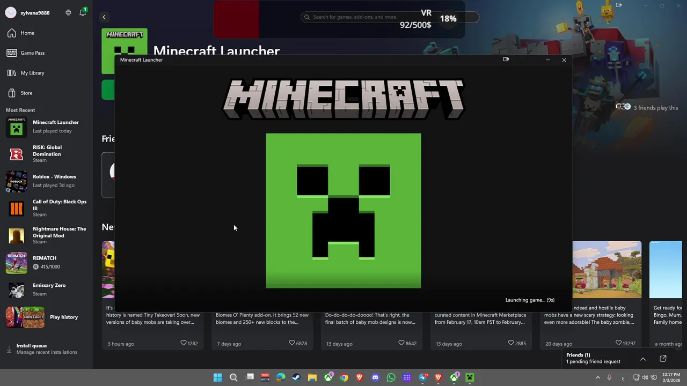Open the Windows Start menu
Screen dimensions: 687x386
click(217, 377)
